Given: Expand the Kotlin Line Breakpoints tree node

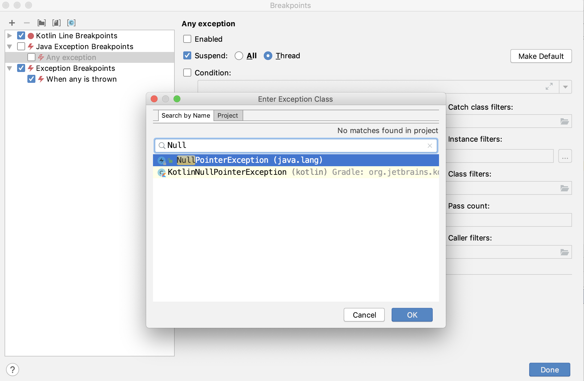Looking at the screenshot, I should (9, 35).
